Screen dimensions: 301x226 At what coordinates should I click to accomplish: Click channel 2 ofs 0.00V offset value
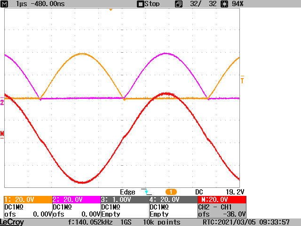click(x=76, y=214)
